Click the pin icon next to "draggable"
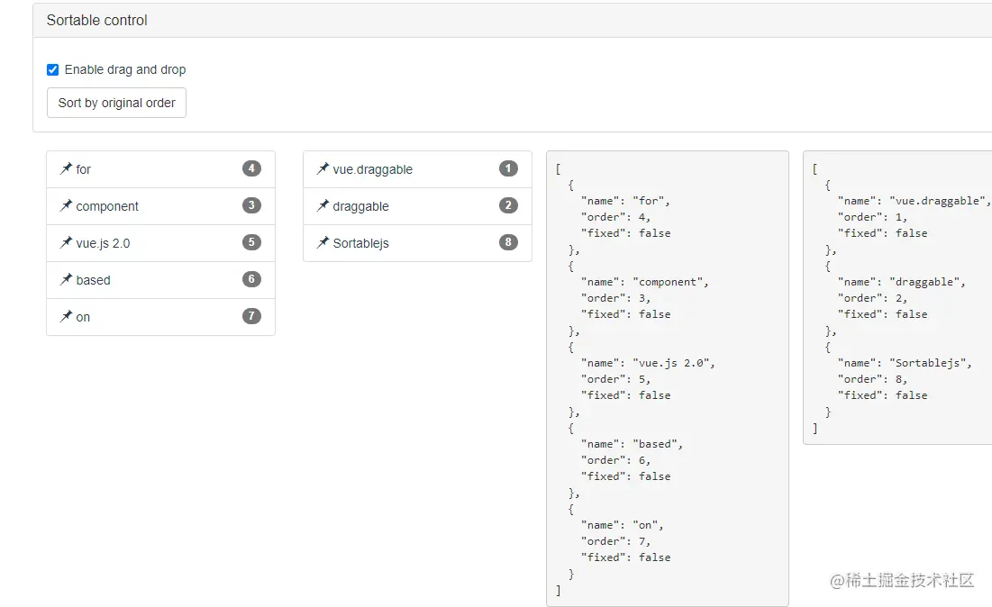992x607 pixels. coord(323,206)
